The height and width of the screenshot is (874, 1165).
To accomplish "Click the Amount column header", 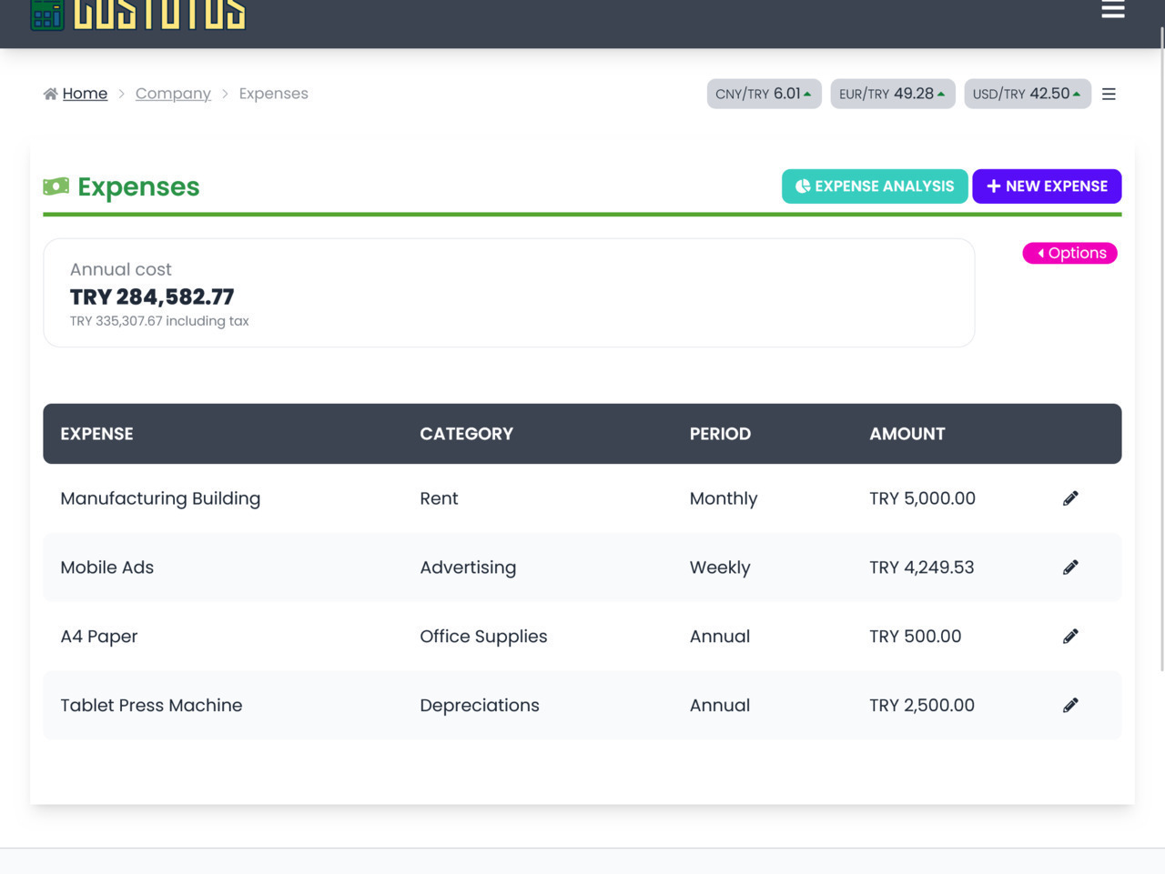I will [907, 434].
